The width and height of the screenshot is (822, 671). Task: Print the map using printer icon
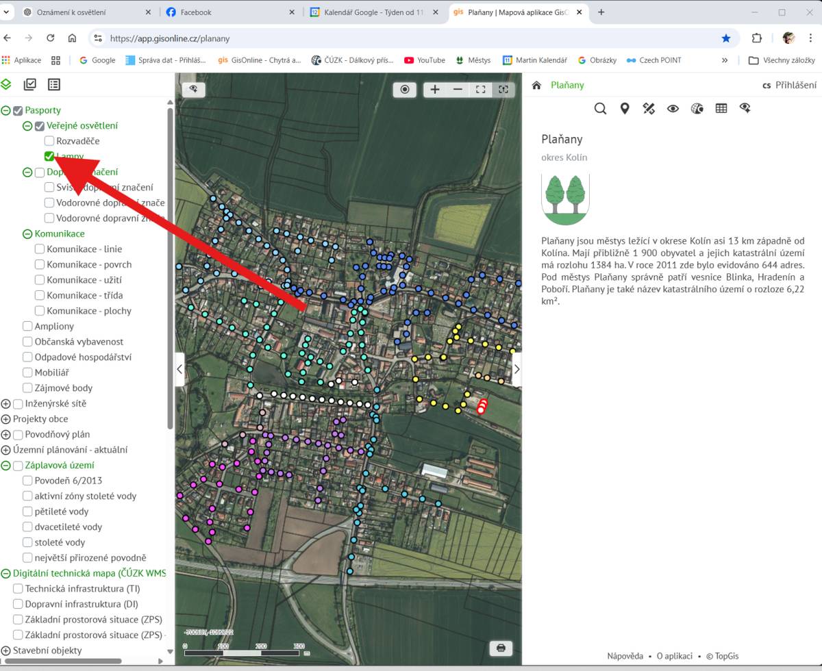click(x=501, y=648)
